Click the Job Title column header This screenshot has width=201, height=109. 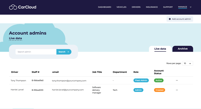click(x=97, y=72)
